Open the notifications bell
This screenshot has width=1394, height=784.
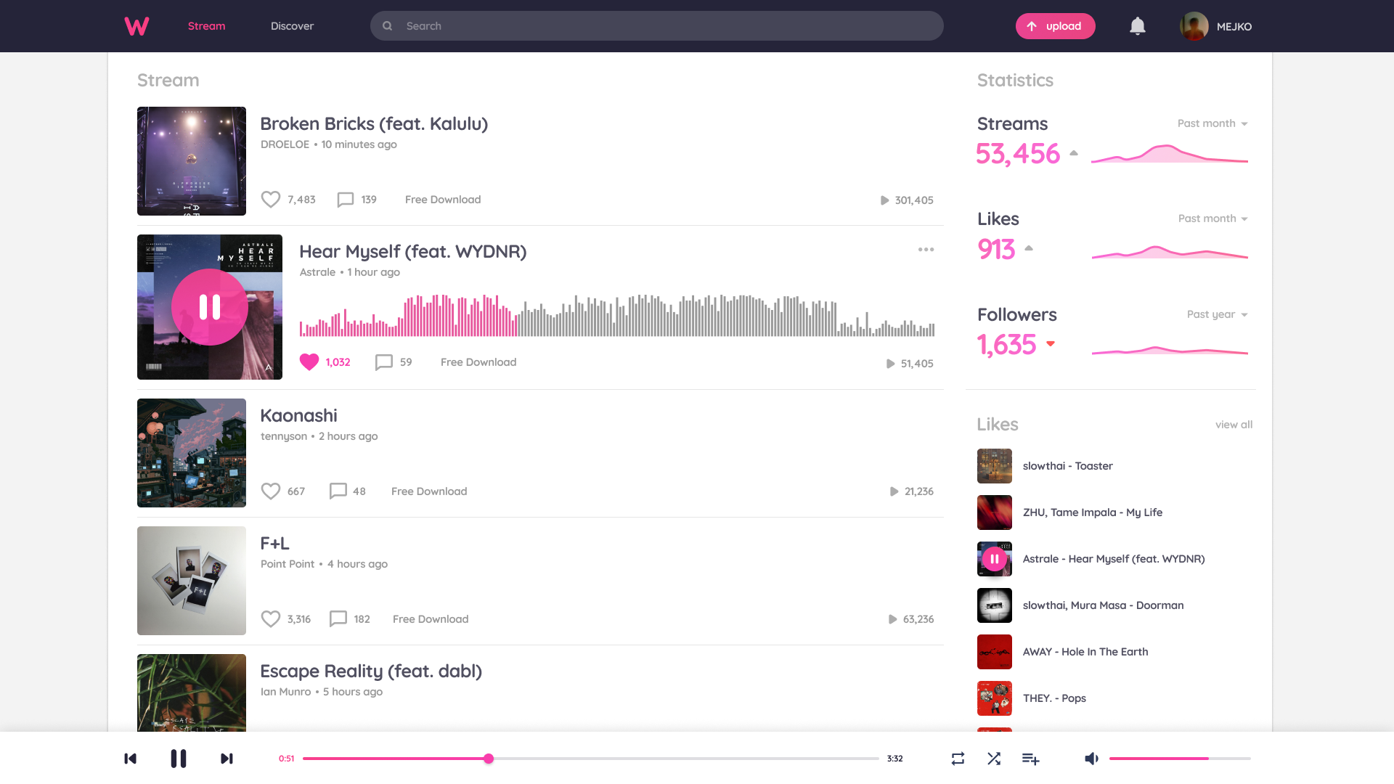[1137, 26]
